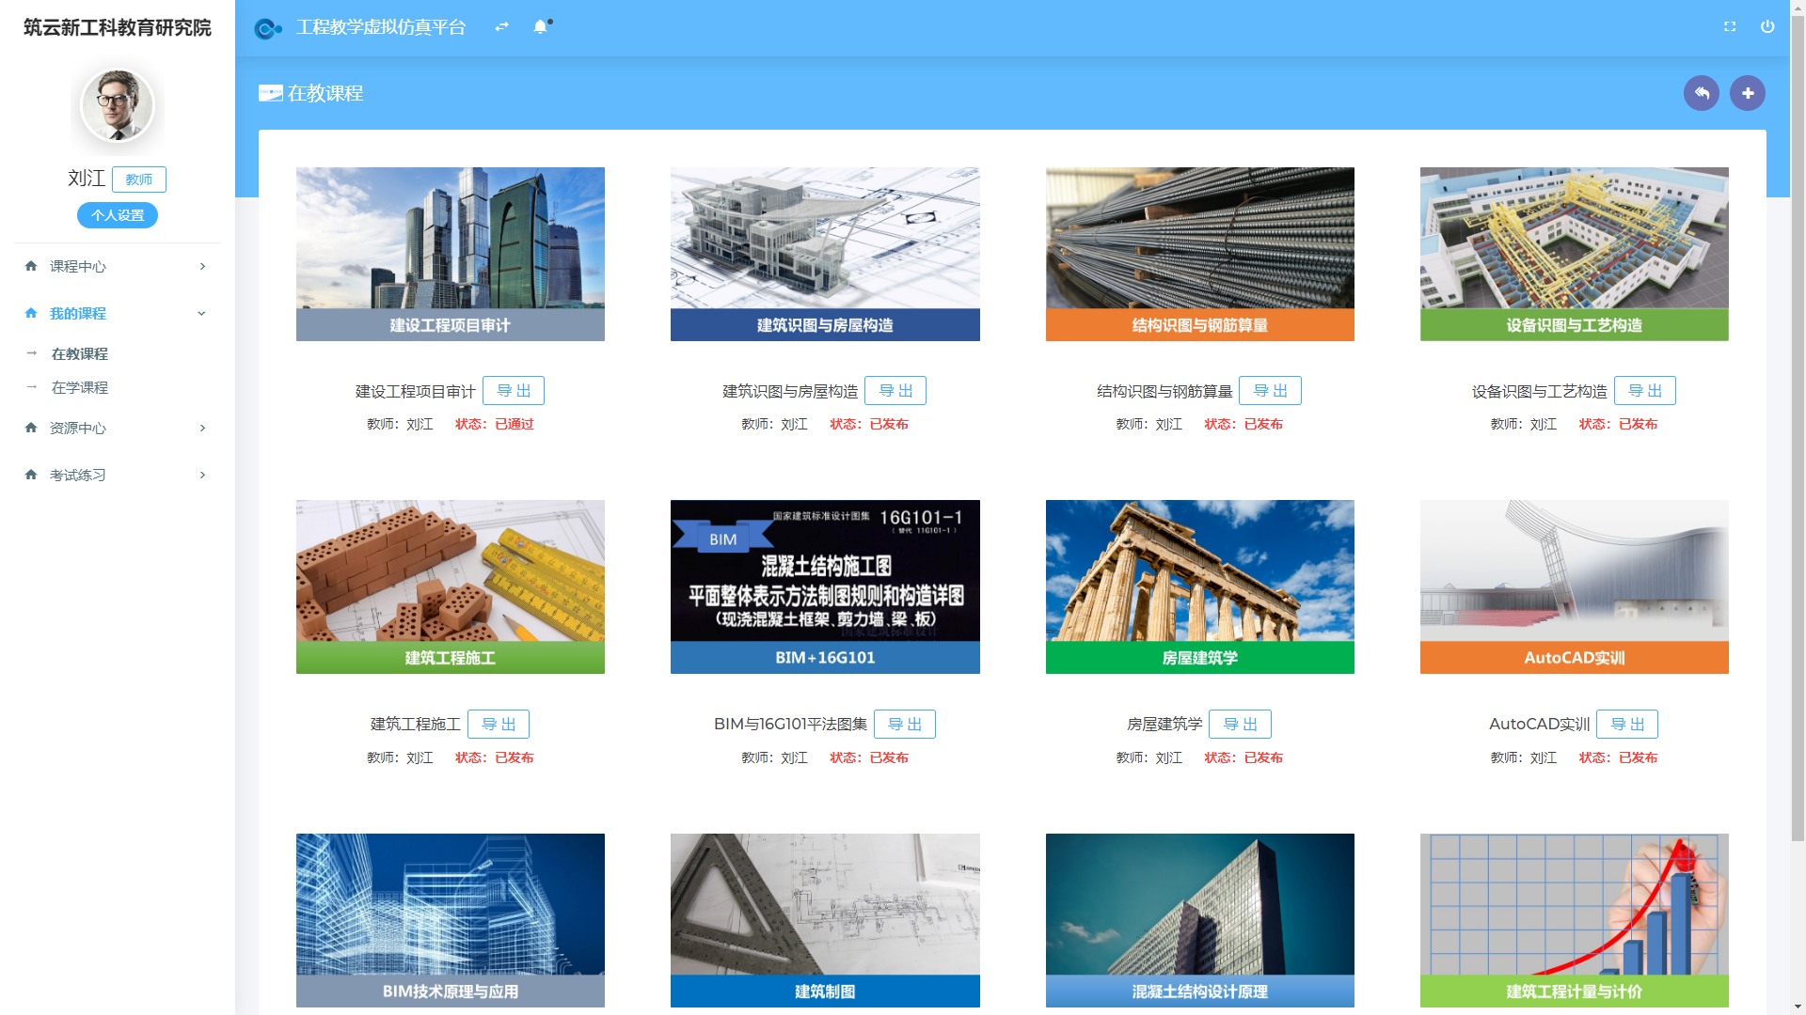Screen dimensions: 1806x1015
Task: Export the AutoCAD实训 course
Action: (1627, 725)
